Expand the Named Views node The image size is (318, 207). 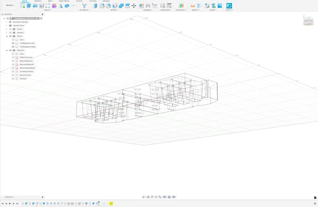click(x=7, y=26)
